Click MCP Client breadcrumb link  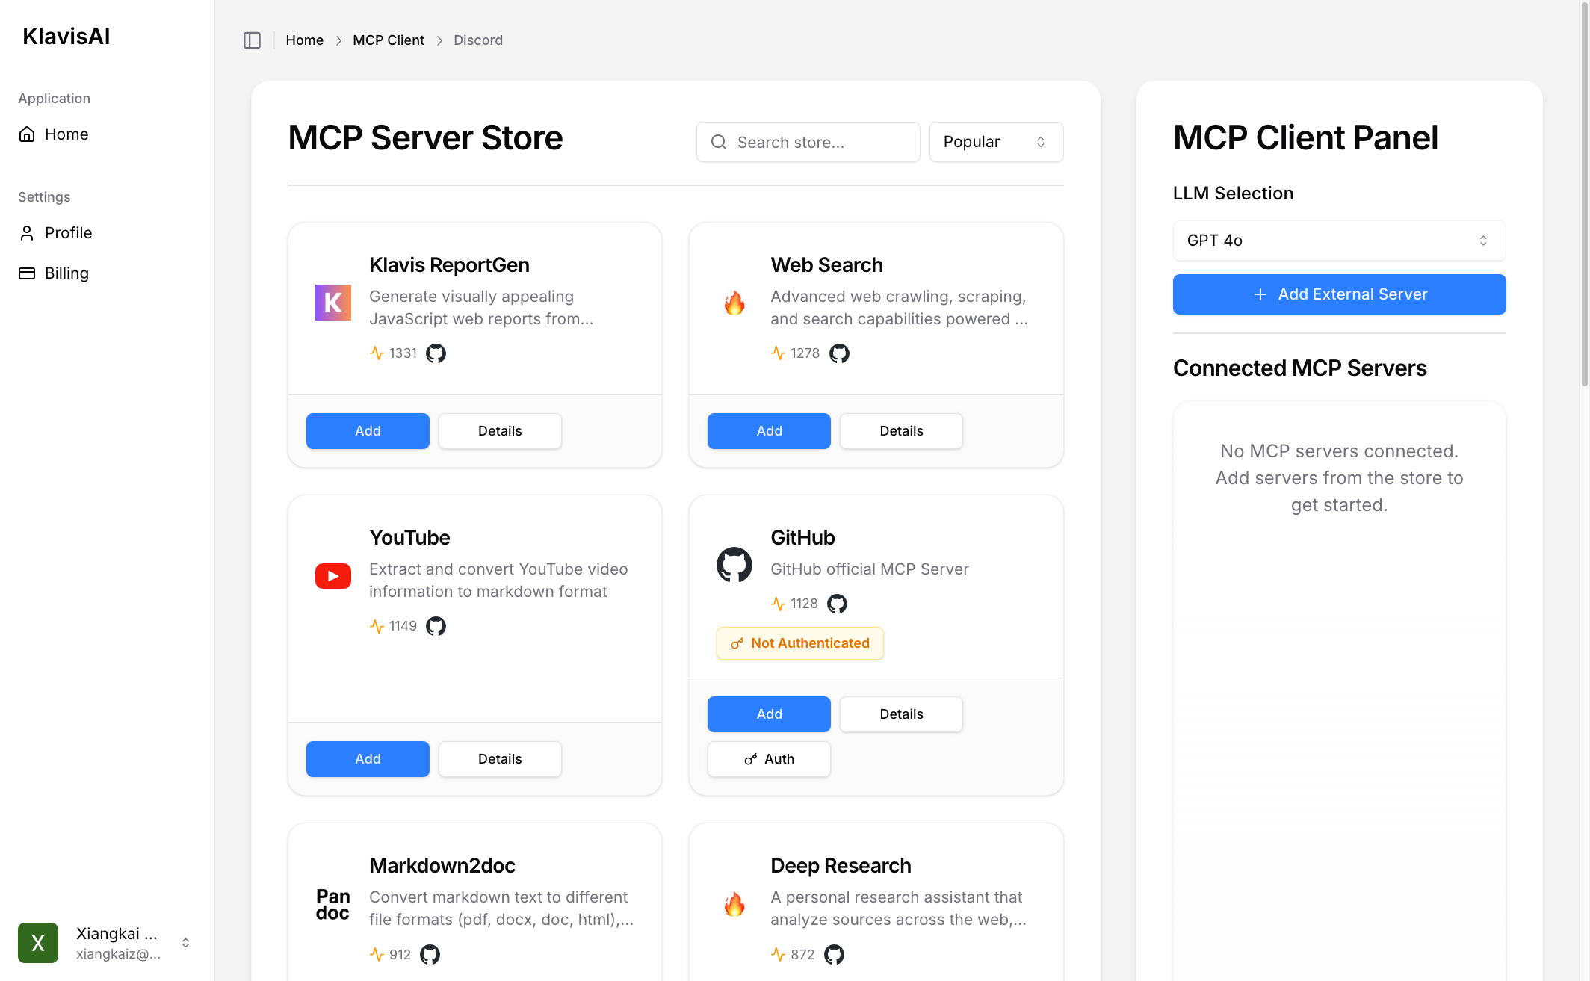coord(388,40)
